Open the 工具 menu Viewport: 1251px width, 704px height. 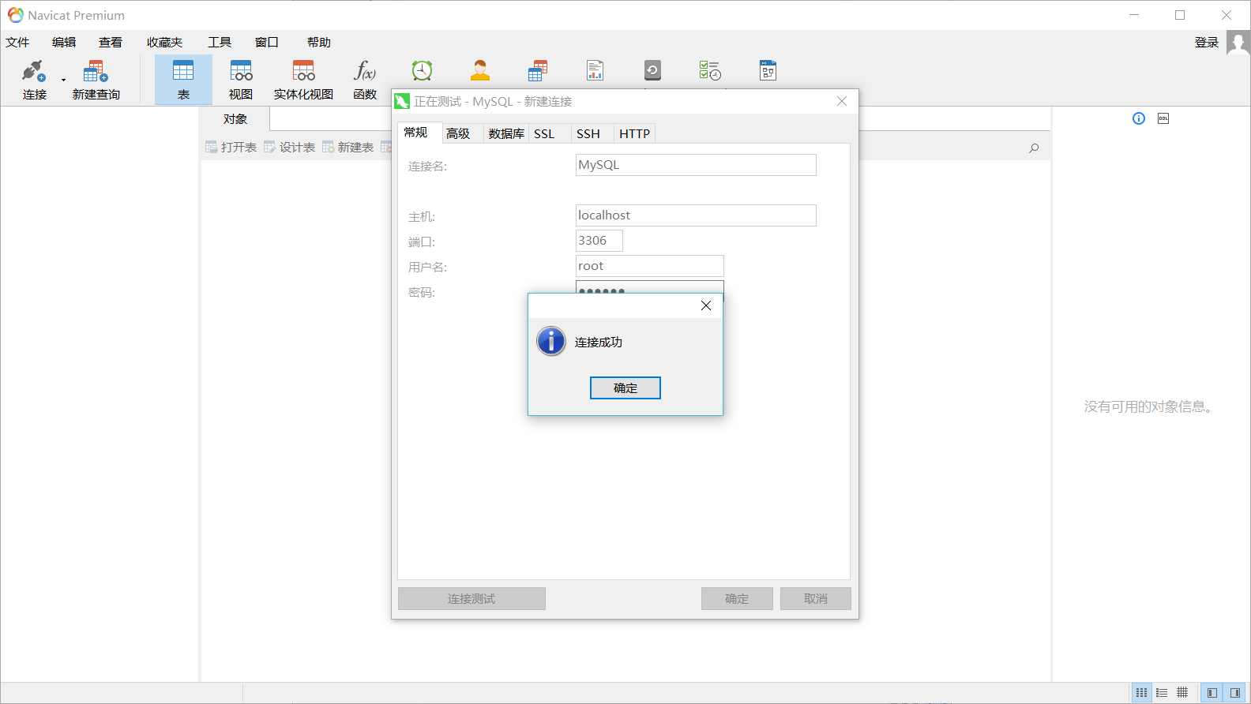220,43
